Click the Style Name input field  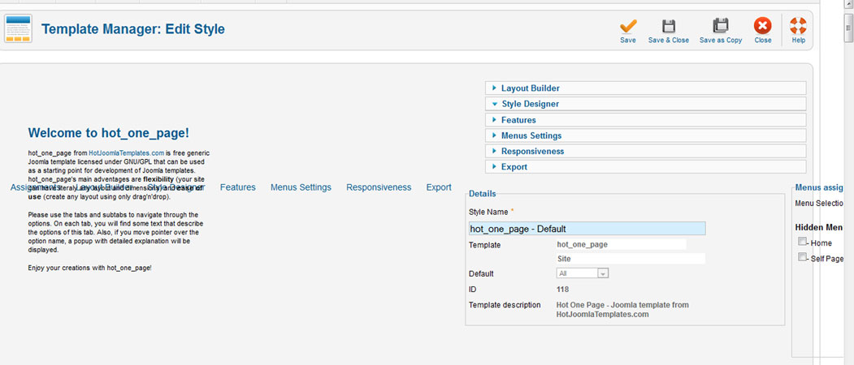click(587, 229)
